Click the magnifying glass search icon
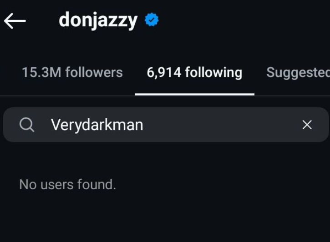This screenshot has width=330, height=242. 27,125
